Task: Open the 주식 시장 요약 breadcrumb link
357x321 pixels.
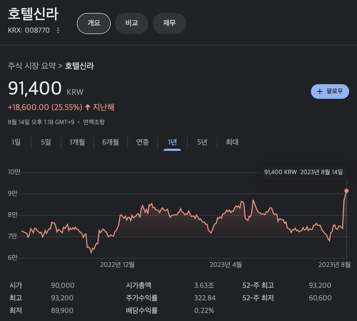Action: [x=32, y=66]
